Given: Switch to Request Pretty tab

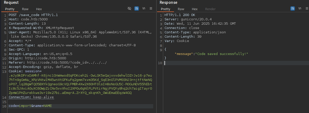Looking at the screenshot, I should tap(10, 9).
